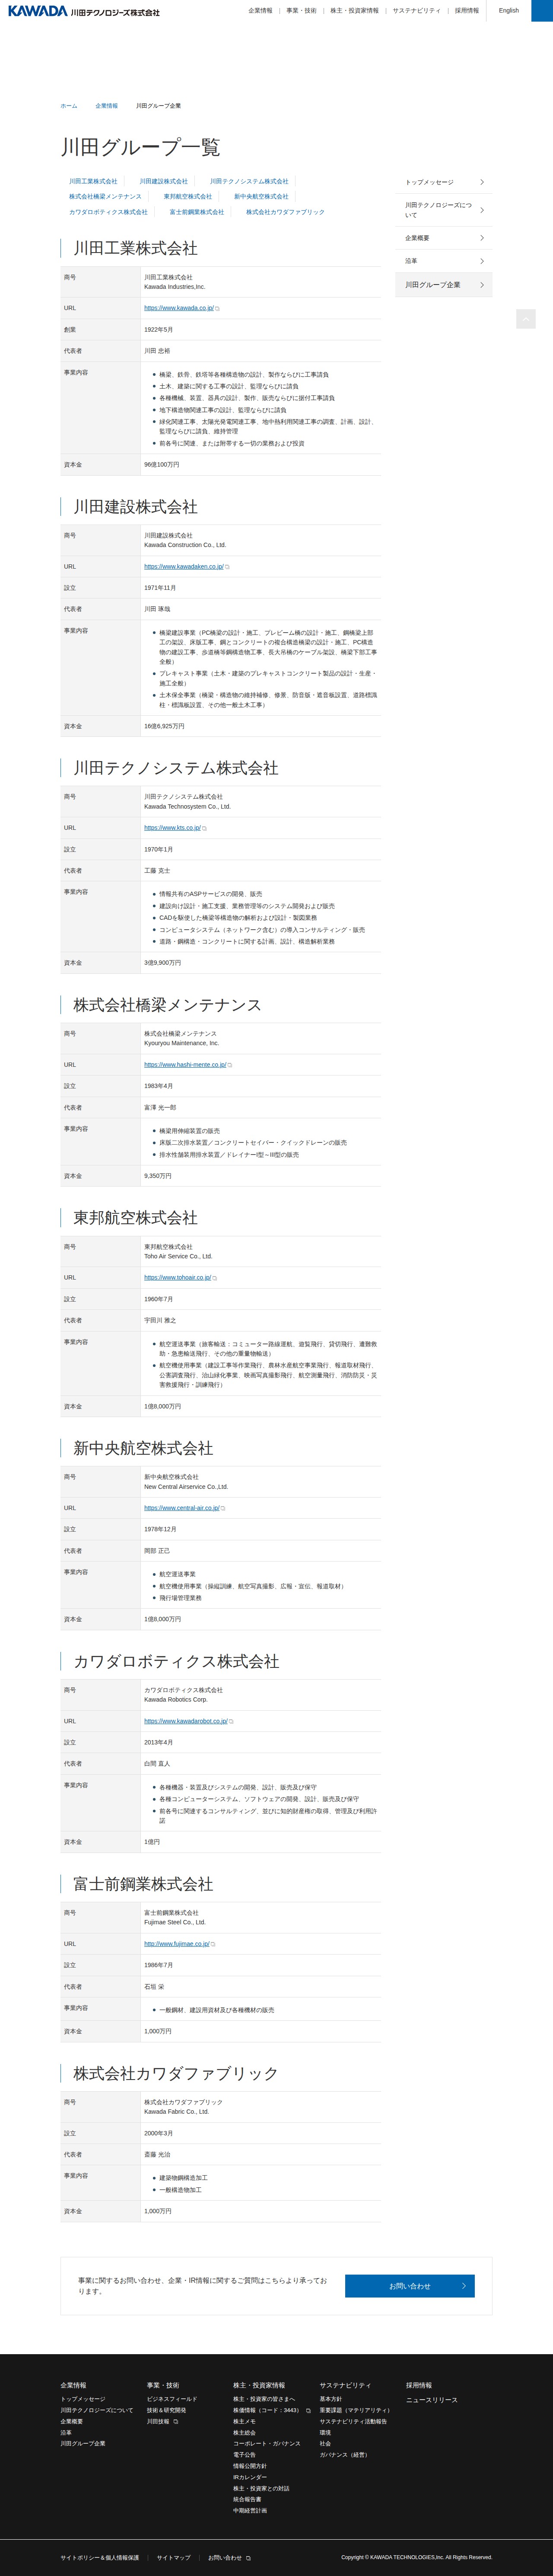Click the 川田工業株式会社 section heading

(x=136, y=248)
